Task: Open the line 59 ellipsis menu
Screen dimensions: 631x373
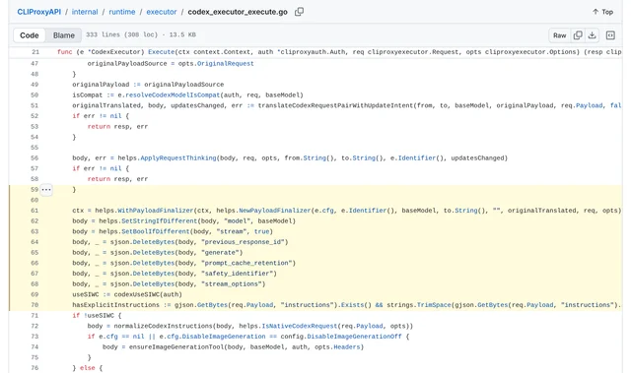Action: (x=46, y=190)
